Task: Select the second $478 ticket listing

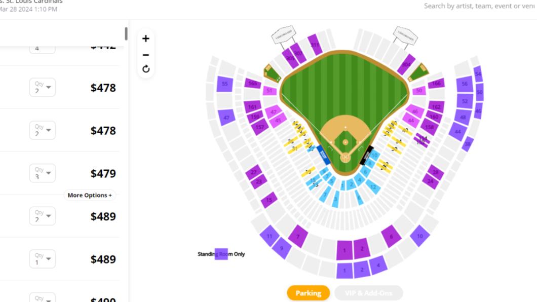Action: (60, 130)
